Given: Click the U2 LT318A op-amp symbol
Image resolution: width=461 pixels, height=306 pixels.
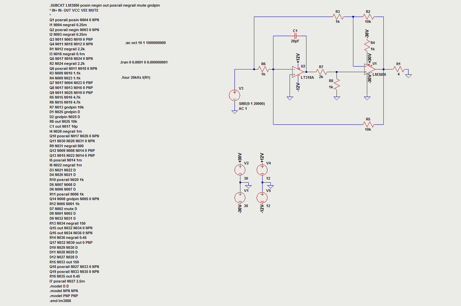Looking at the screenshot, I should 298,72.
